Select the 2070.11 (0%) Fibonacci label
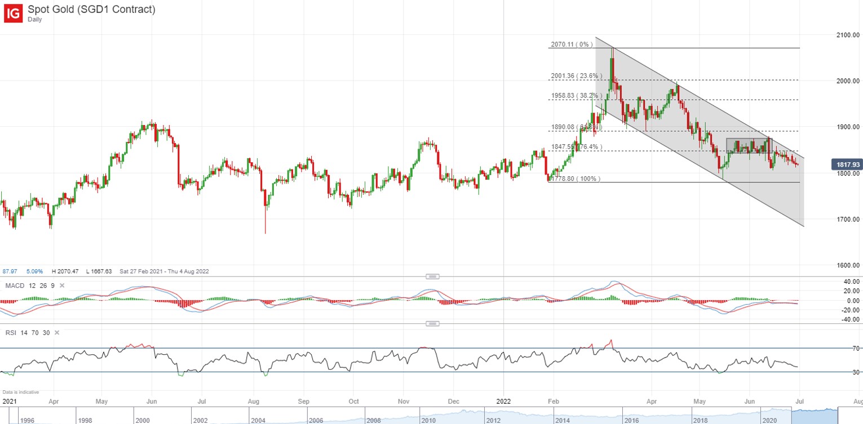This screenshot has width=863, height=424. click(572, 44)
